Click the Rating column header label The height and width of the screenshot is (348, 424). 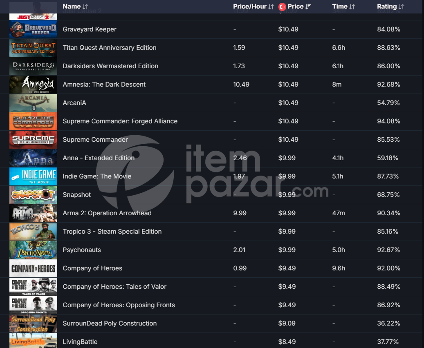pos(387,7)
